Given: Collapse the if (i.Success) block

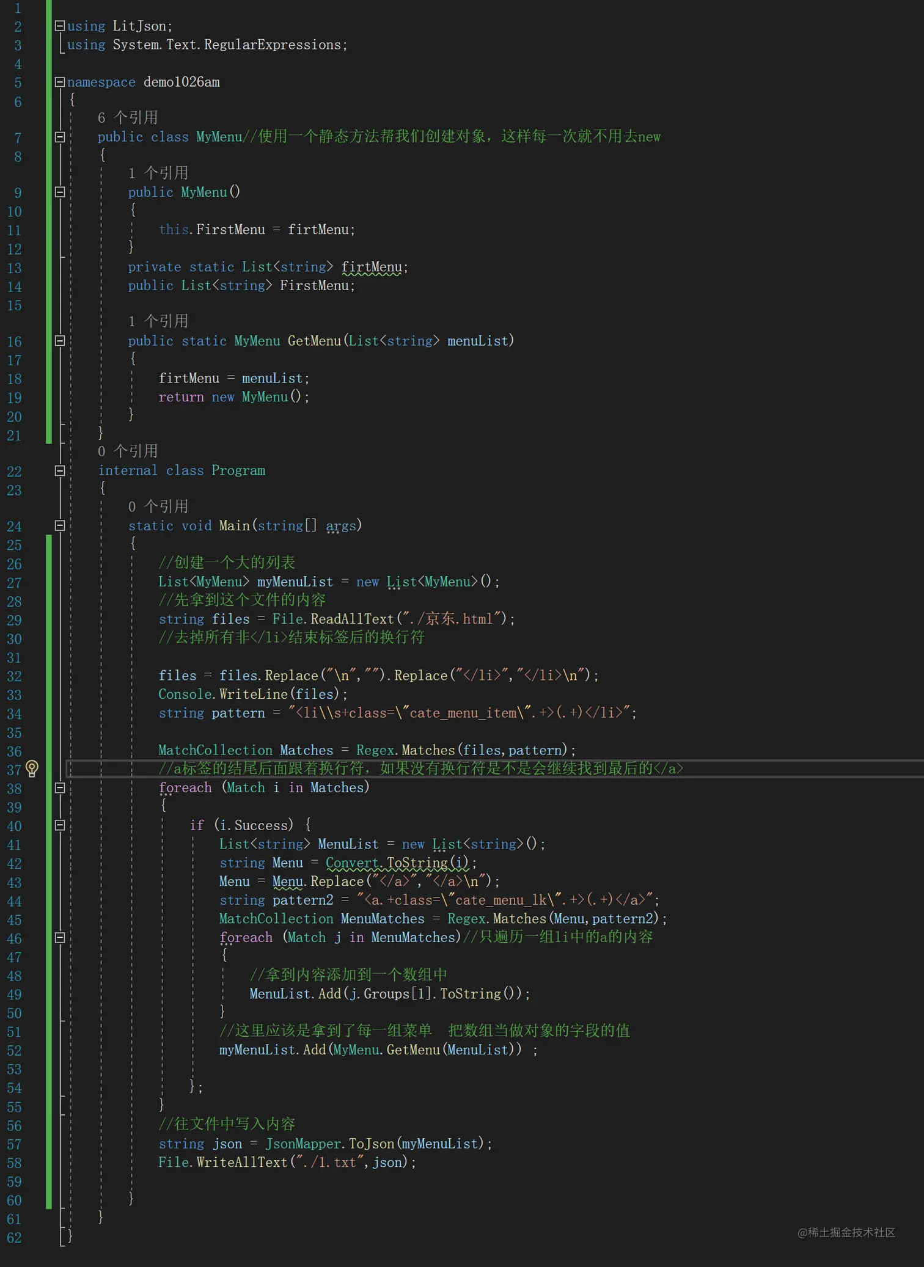Looking at the screenshot, I should click(60, 825).
